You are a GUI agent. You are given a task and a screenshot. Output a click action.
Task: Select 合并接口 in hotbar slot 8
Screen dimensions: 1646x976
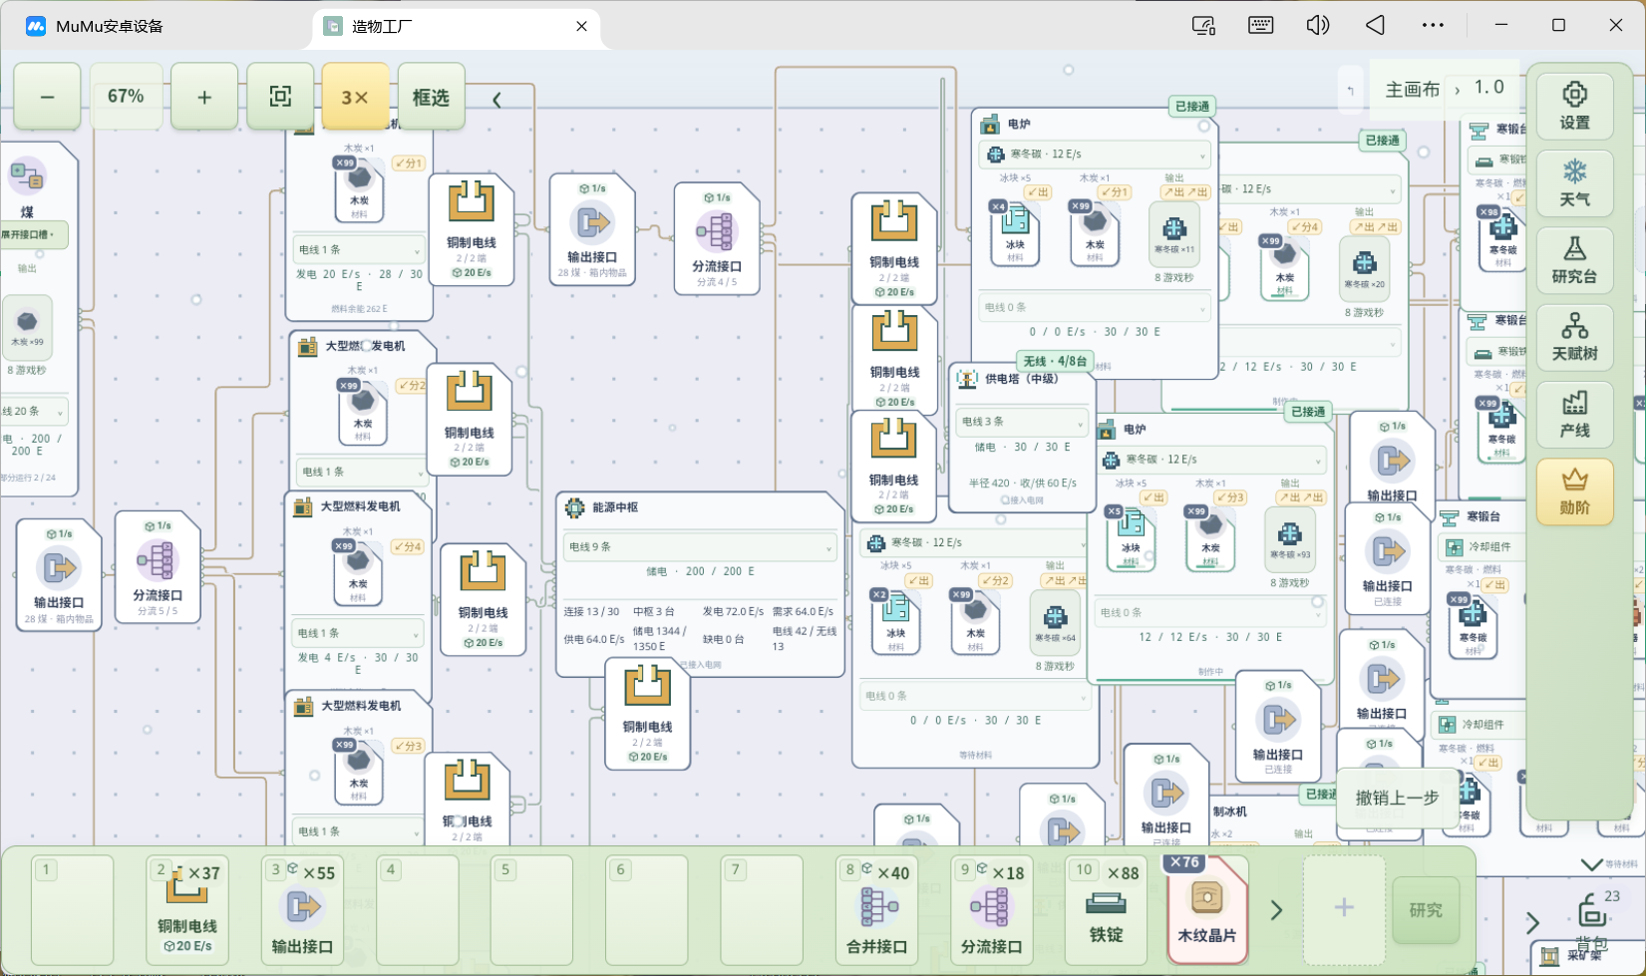(x=876, y=909)
